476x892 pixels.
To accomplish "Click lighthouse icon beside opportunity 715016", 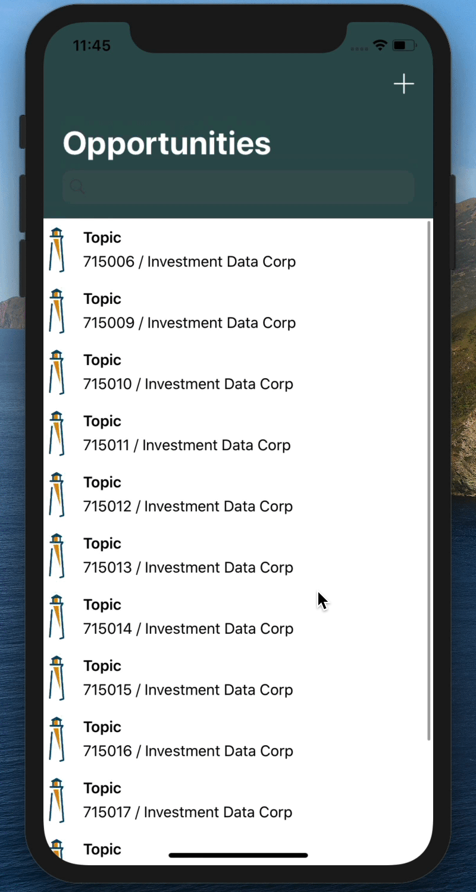I will click(57, 739).
